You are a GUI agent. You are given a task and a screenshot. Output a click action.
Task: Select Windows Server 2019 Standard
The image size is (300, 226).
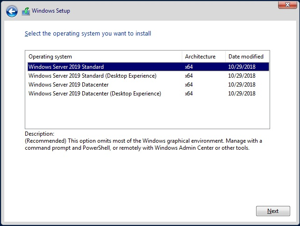tap(66, 67)
